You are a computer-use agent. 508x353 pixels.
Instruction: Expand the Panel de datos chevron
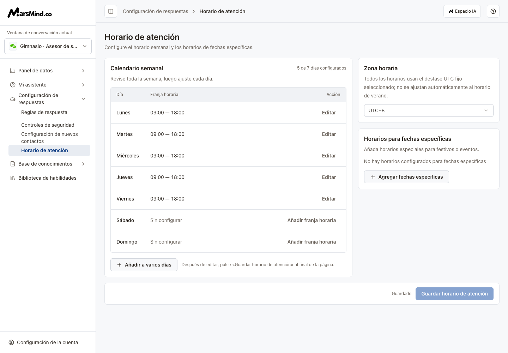[83, 71]
